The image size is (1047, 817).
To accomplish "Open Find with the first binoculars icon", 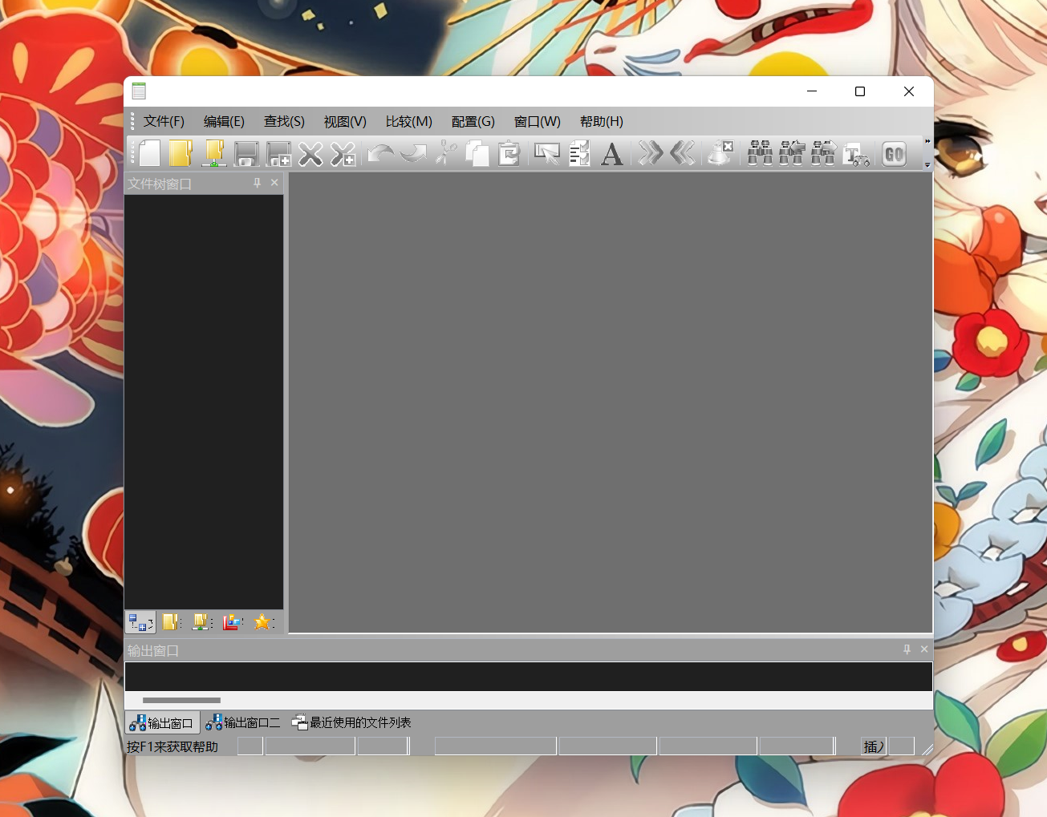I will point(760,153).
